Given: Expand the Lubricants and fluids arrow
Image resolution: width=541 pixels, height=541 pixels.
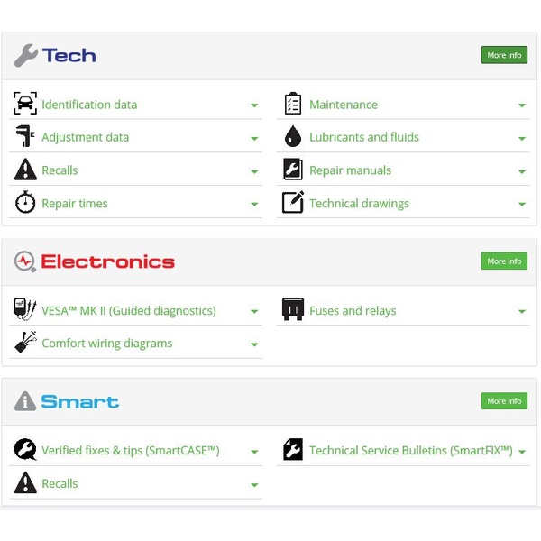Looking at the screenshot, I should pyautogui.click(x=522, y=138).
